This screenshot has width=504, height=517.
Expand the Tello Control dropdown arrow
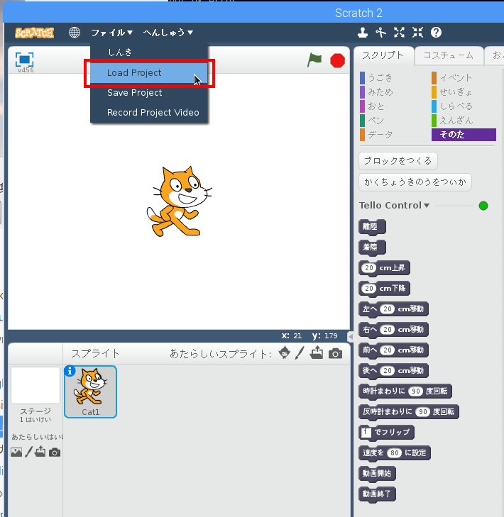click(x=427, y=206)
